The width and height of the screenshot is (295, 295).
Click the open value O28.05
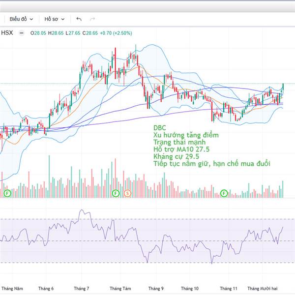(38, 33)
